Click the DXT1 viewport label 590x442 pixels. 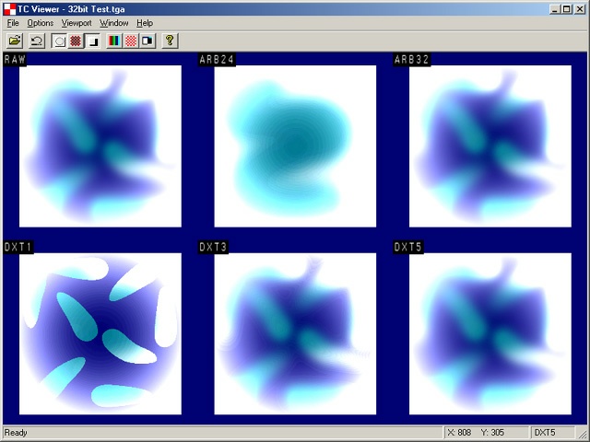pyautogui.click(x=18, y=247)
